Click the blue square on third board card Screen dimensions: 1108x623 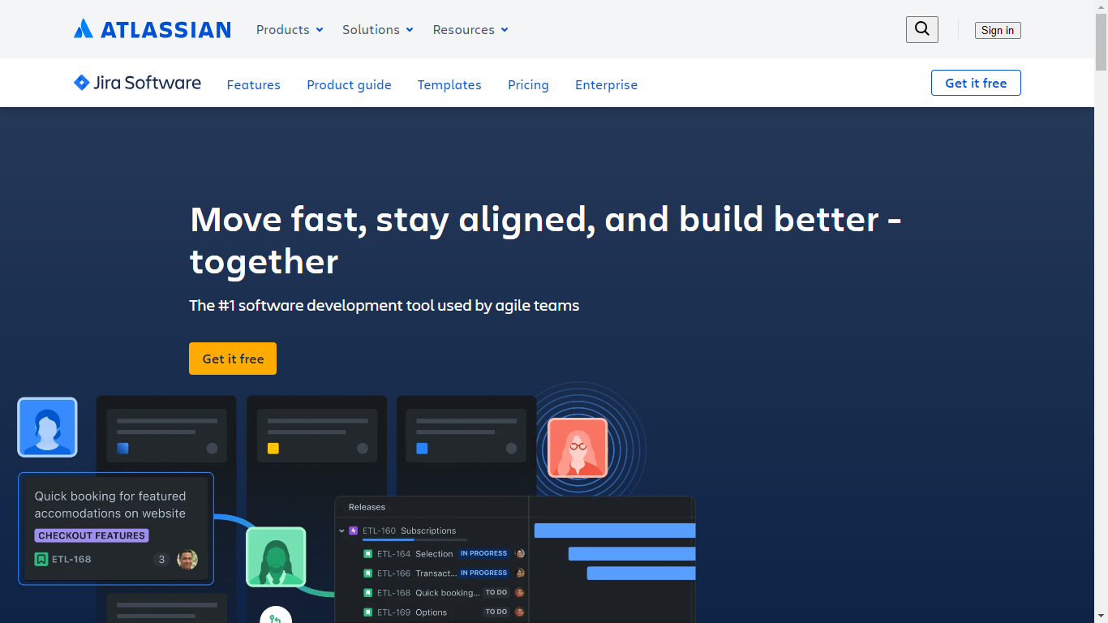[422, 448]
